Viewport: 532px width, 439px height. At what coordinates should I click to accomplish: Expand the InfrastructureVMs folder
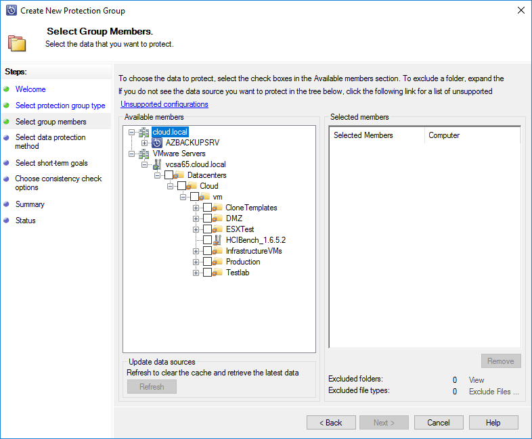196,252
